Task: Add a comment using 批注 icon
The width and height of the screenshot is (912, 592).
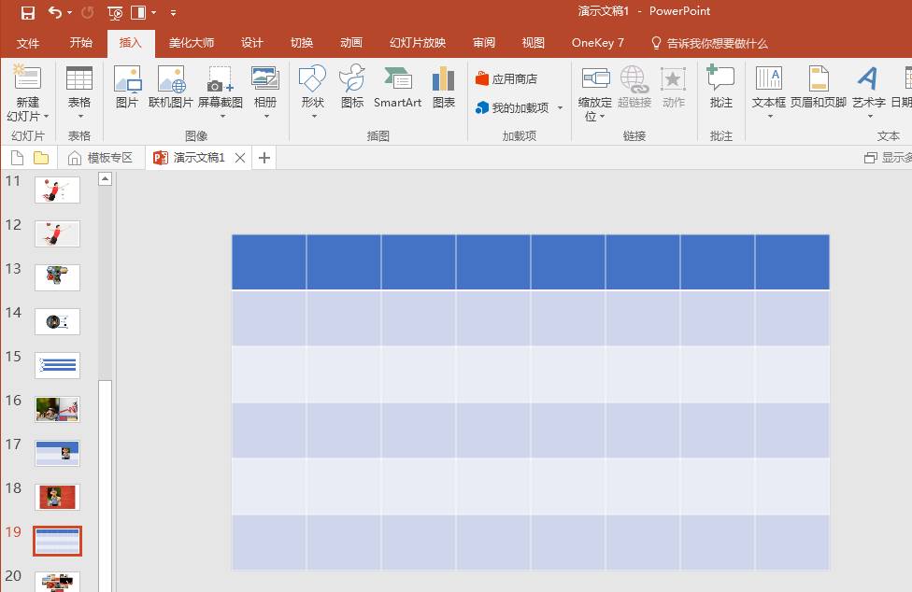Action: [720, 87]
